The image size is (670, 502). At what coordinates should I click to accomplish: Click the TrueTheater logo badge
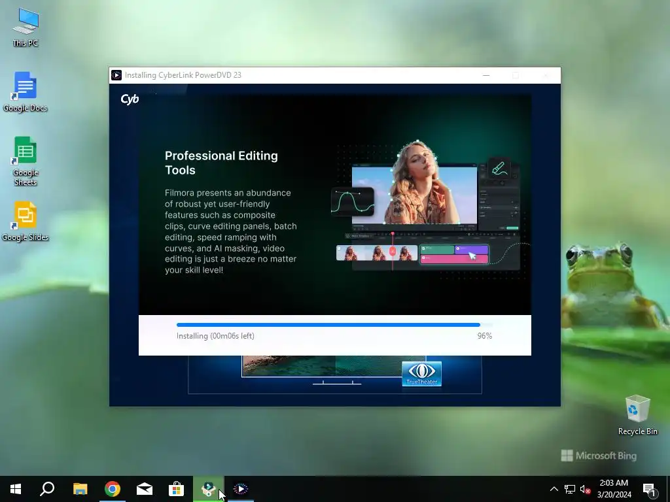coord(421,373)
